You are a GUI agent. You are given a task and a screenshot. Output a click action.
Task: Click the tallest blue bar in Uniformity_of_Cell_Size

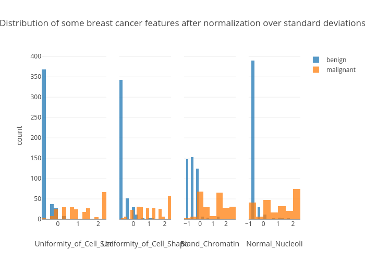44,144
